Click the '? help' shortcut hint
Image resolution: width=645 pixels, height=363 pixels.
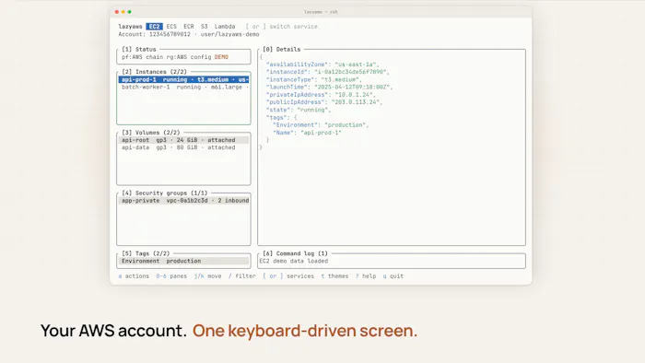pyautogui.click(x=366, y=276)
